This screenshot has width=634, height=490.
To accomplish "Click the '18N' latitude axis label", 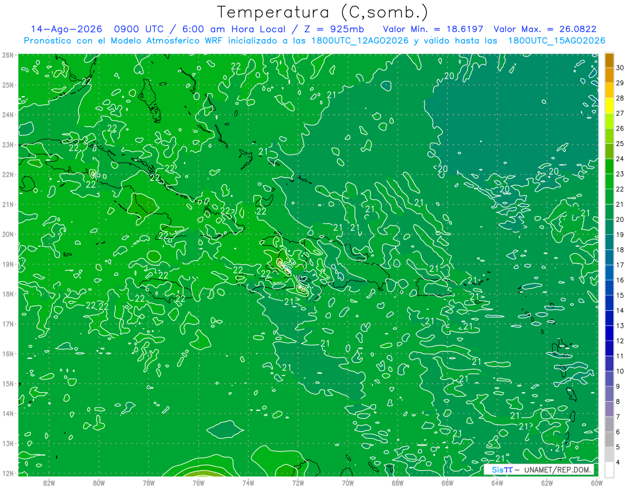I will pyautogui.click(x=7, y=294).
